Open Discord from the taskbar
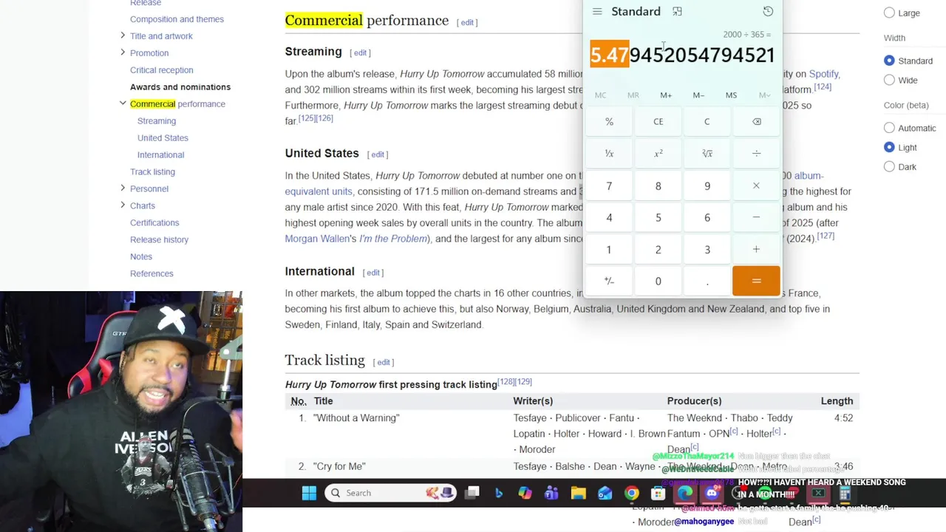The height and width of the screenshot is (532, 946). point(712,493)
